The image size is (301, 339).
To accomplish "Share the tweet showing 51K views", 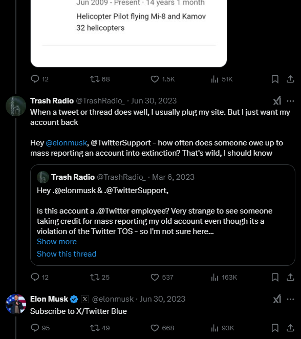I will point(290,79).
